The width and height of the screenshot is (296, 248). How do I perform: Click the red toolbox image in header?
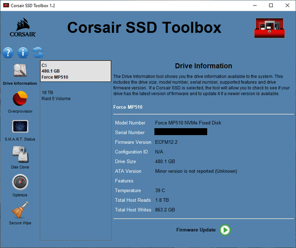pos(270,28)
